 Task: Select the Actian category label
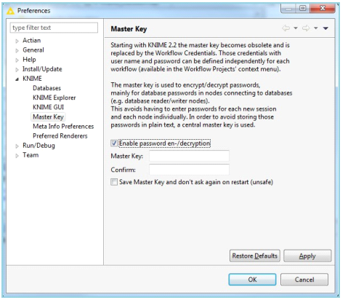click(x=32, y=40)
